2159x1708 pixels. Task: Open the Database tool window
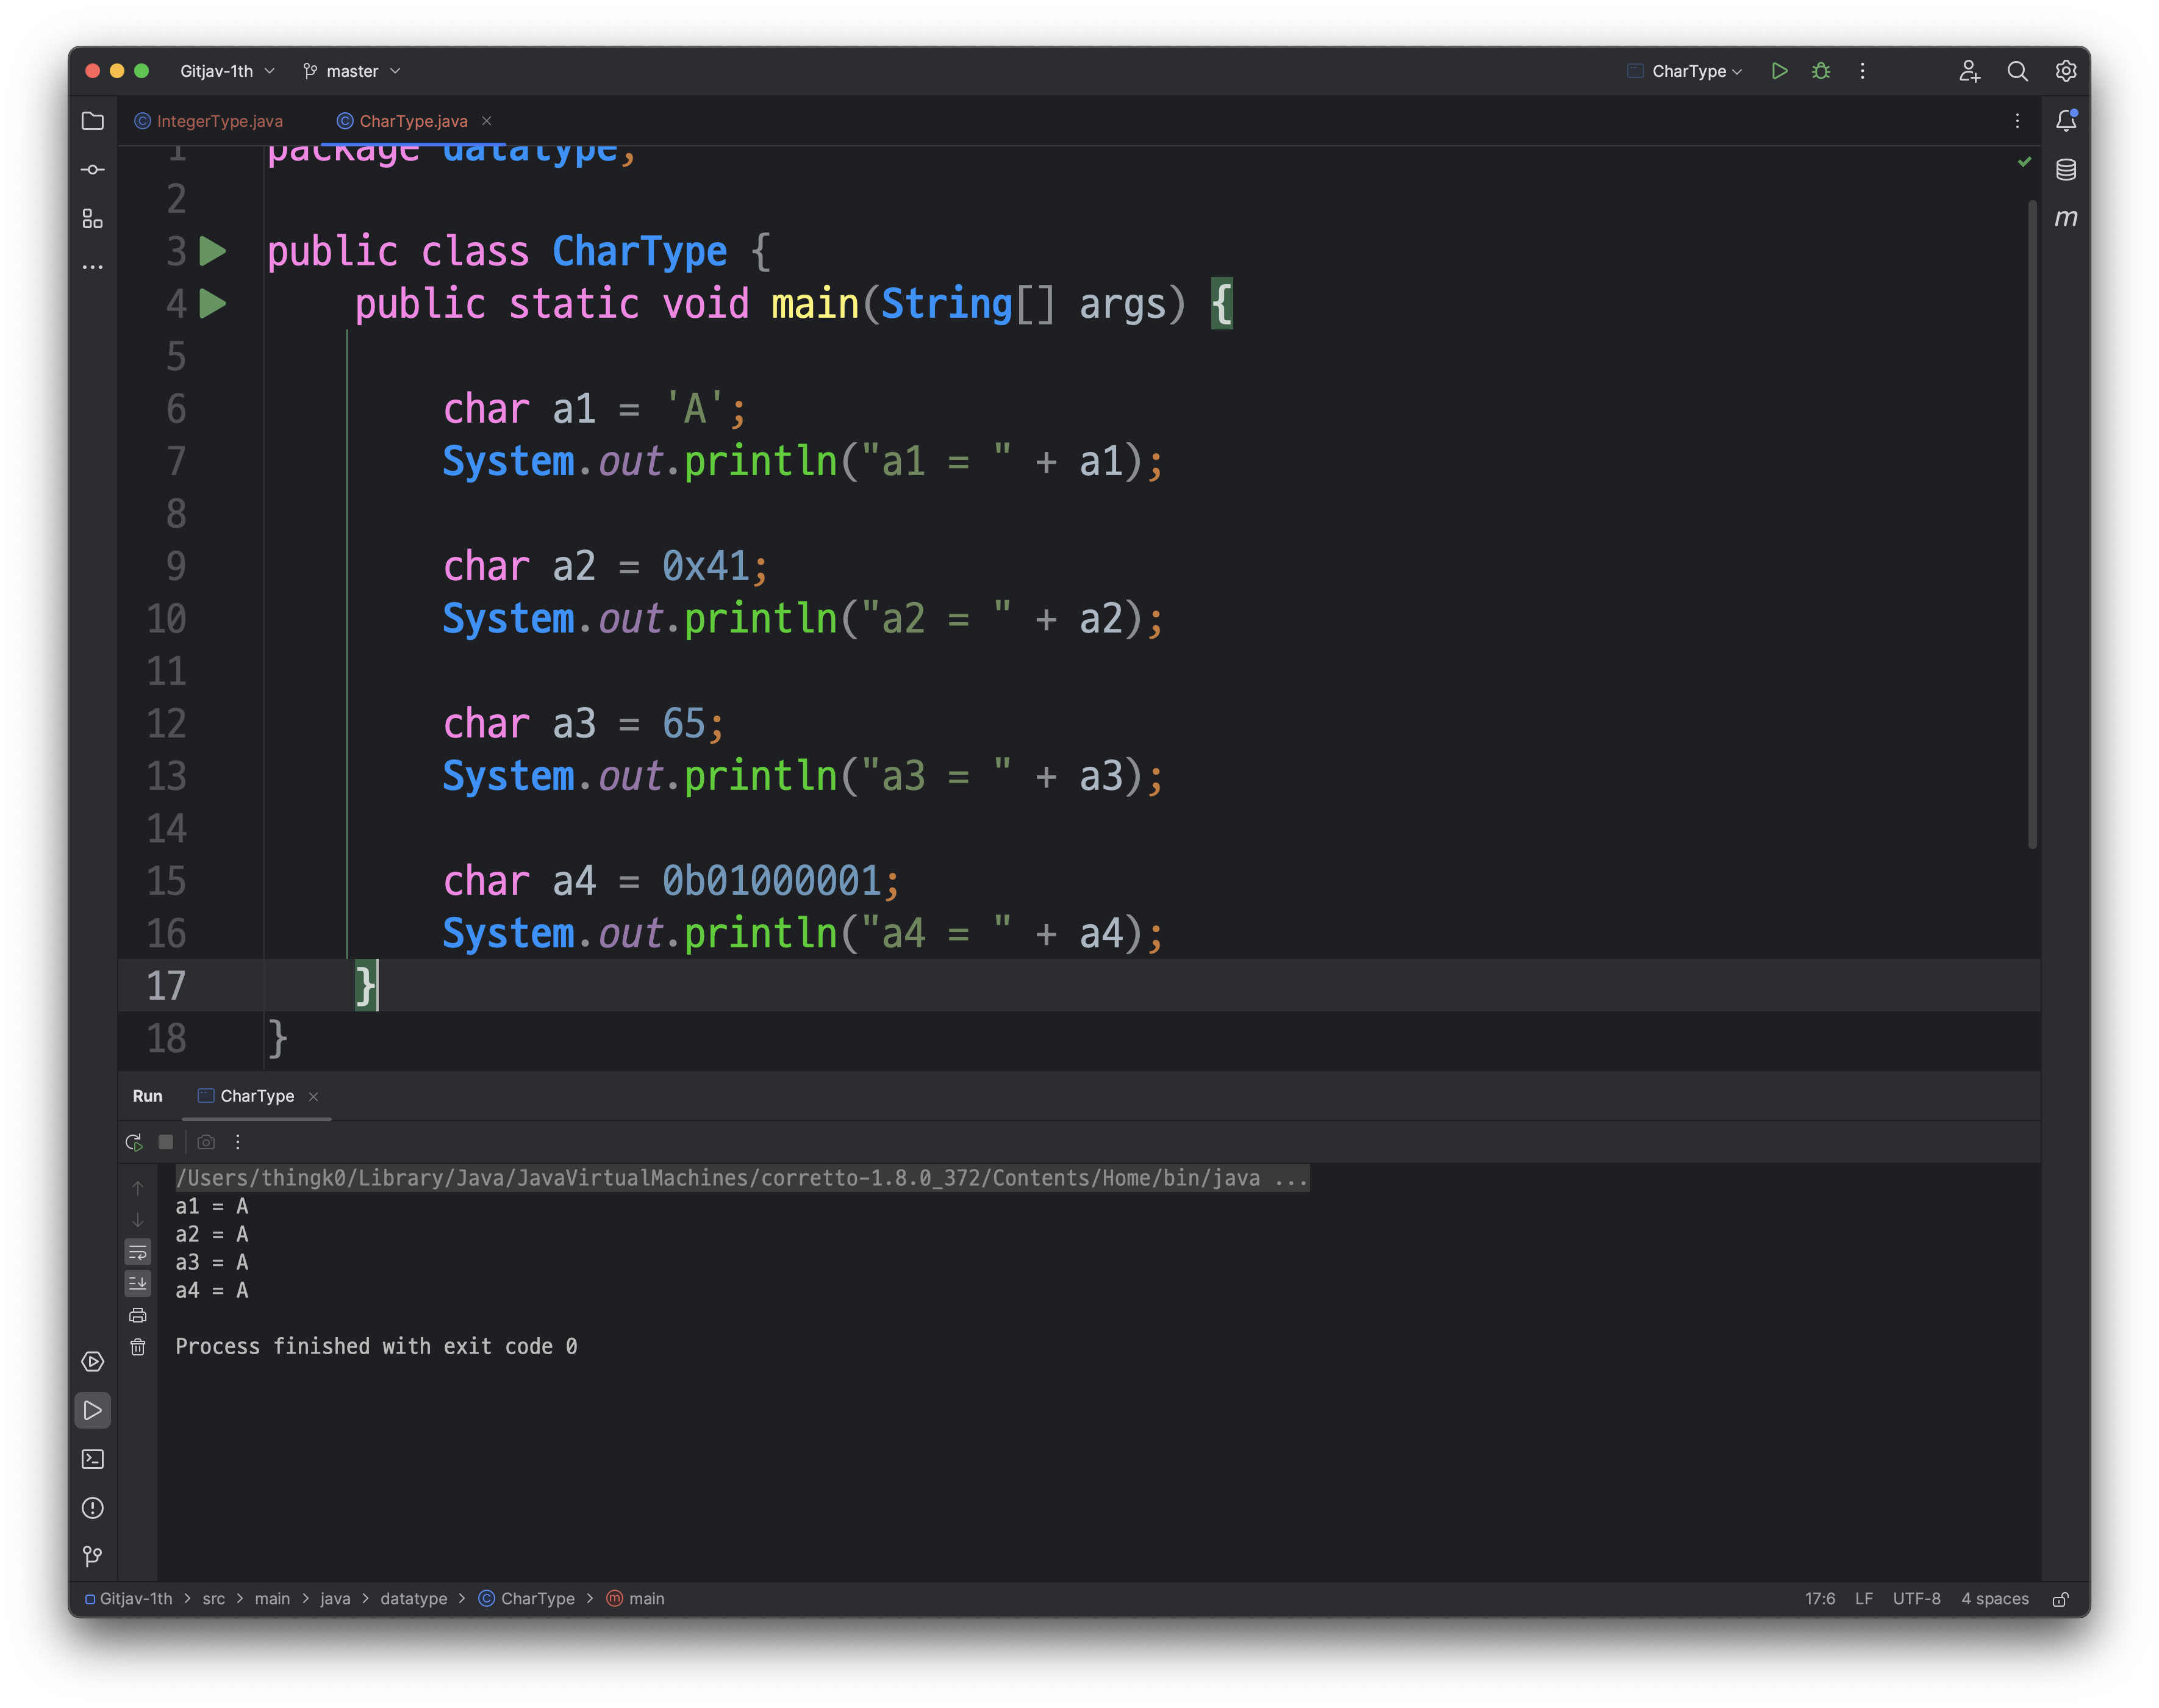tap(2065, 170)
